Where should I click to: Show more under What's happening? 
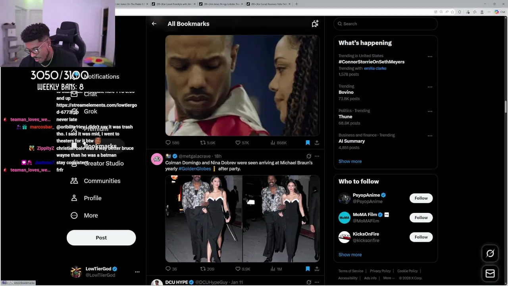[350, 161]
